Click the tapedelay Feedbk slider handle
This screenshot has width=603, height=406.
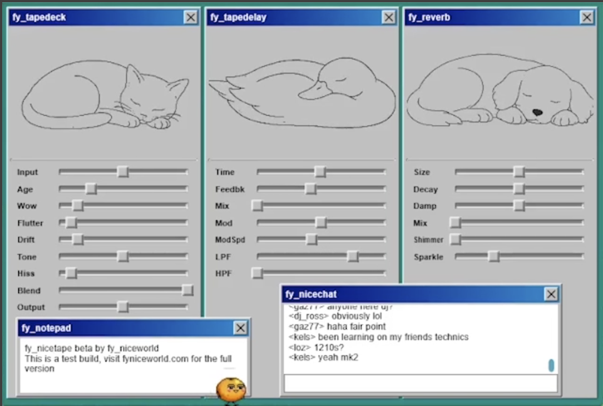point(310,189)
